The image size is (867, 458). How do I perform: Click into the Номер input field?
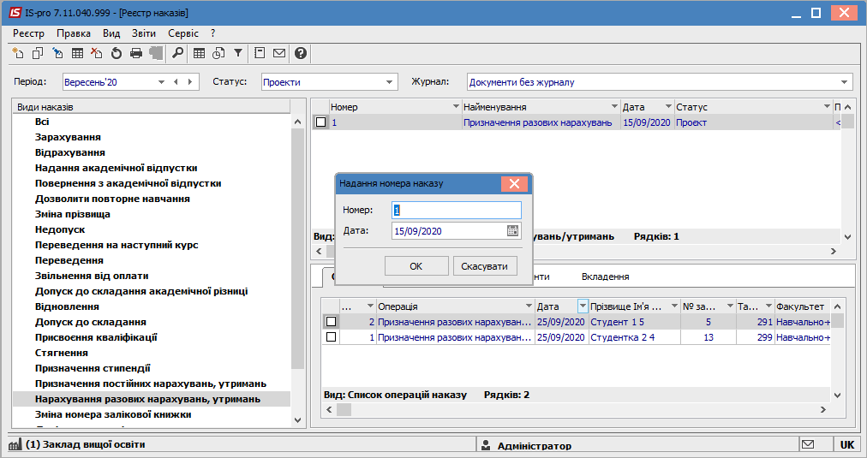pyautogui.click(x=456, y=210)
